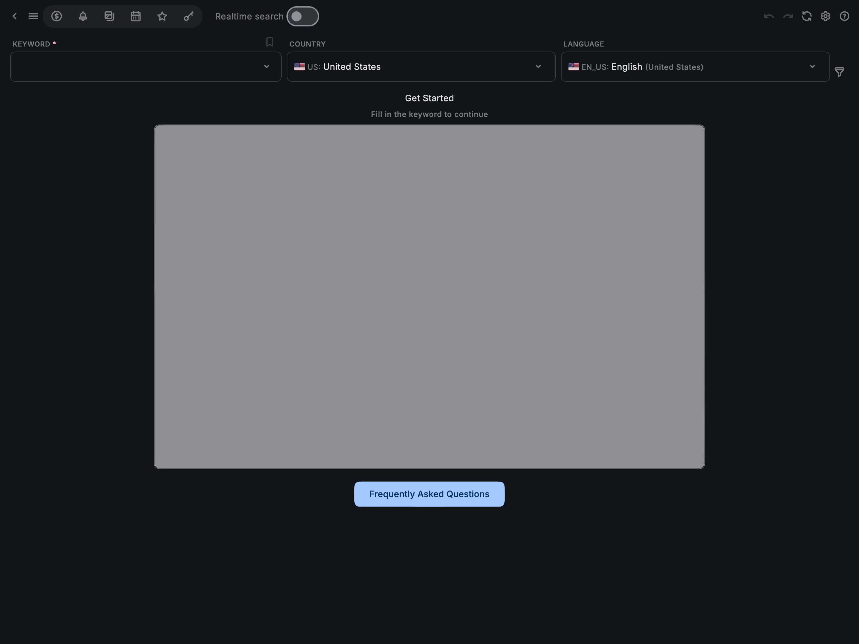Image resolution: width=859 pixels, height=644 pixels.
Task: Click the undo arrow
Action: pos(769,16)
